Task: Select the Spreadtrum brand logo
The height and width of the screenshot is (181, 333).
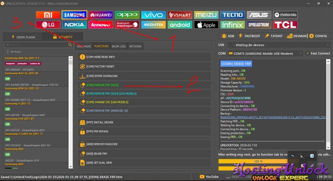Action: tap(259, 25)
